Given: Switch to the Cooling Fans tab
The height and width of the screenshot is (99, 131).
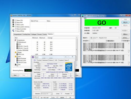Looking at the screenshot, I should coord(26,34).
